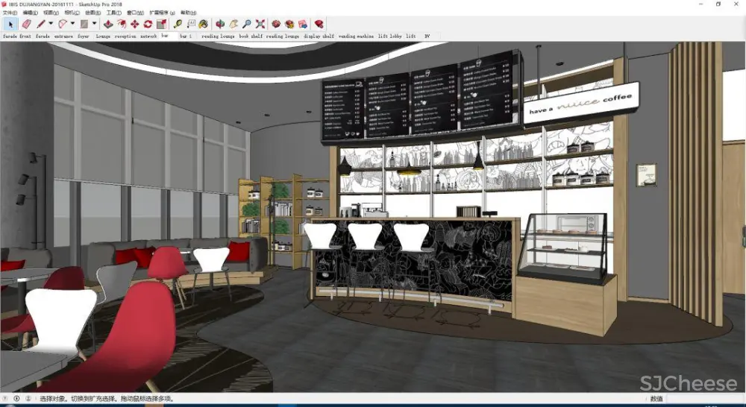Screen dimensions: 746x407
Task: Go to the "lift lobby" scene tab
Action: coord(389,36)
